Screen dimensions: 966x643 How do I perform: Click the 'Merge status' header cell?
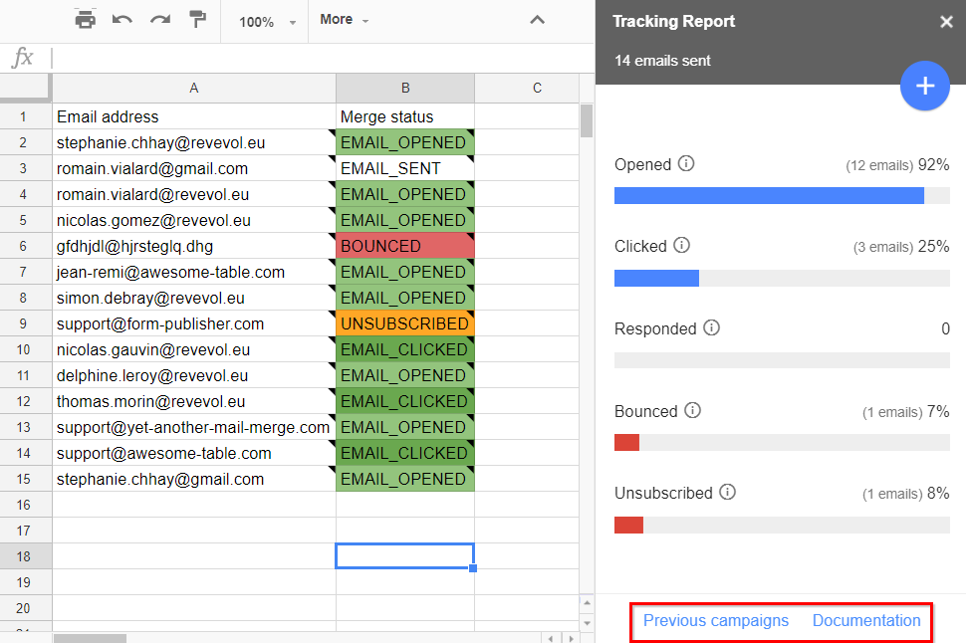coord(405,116)
